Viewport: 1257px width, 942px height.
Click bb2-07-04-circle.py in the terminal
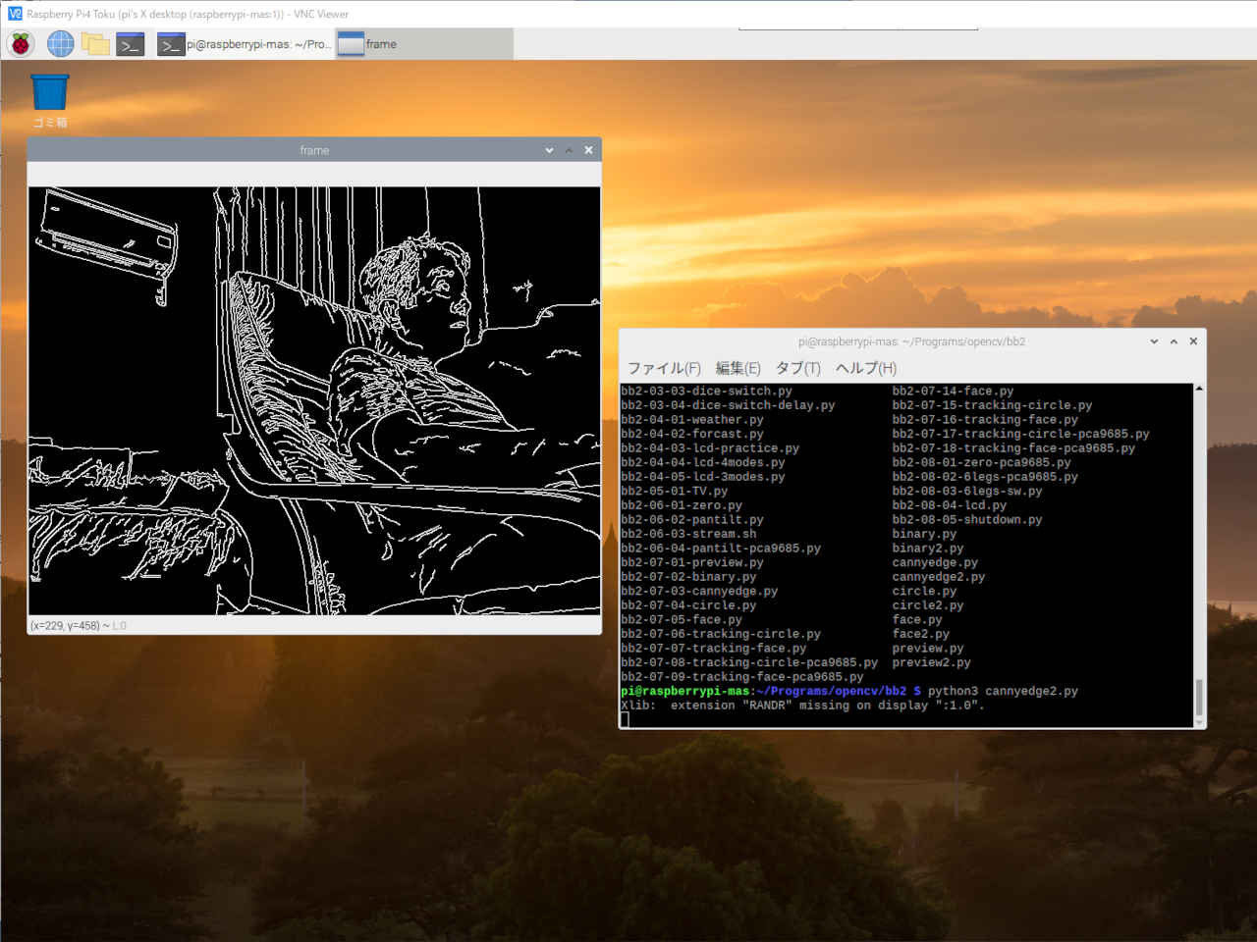[688, 605]
